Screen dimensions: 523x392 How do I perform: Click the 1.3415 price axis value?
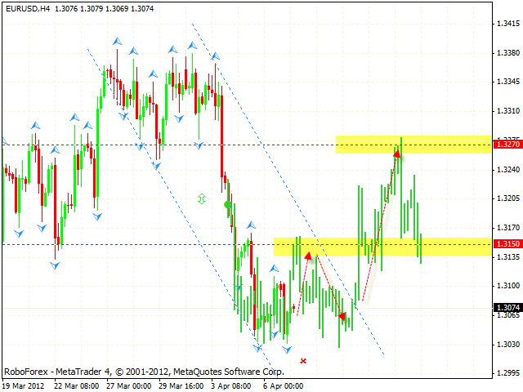[x=508, y=24]
